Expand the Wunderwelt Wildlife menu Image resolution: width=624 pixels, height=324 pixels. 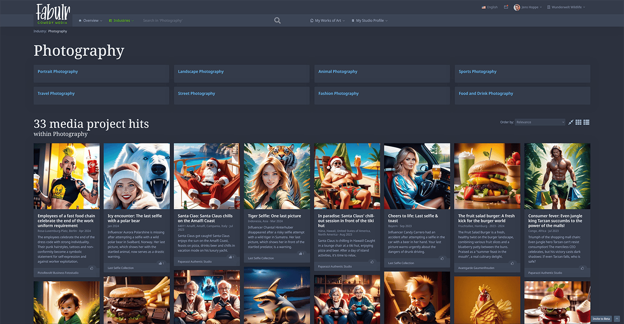tap(566, 7)
